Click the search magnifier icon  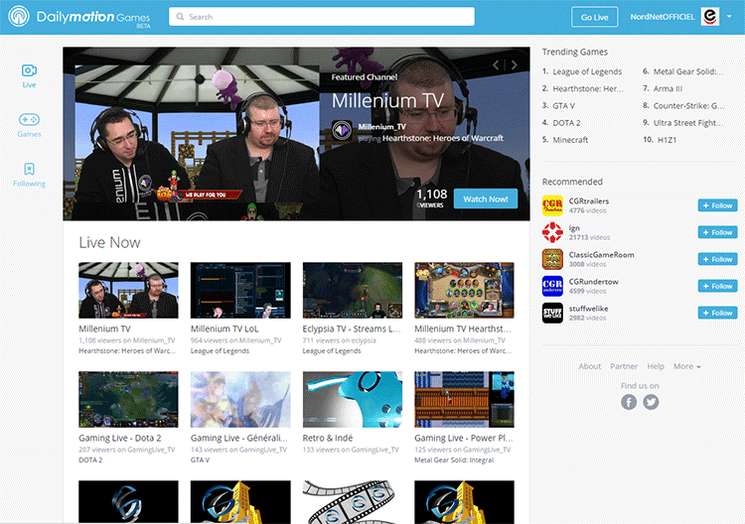tap(180, 17)
